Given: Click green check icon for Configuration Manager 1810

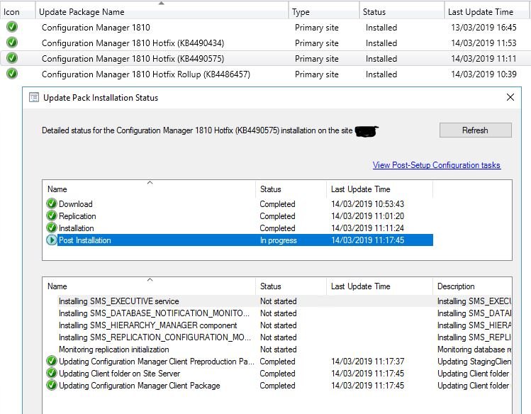Looking at the screenshot, I should tap(12, 27).
